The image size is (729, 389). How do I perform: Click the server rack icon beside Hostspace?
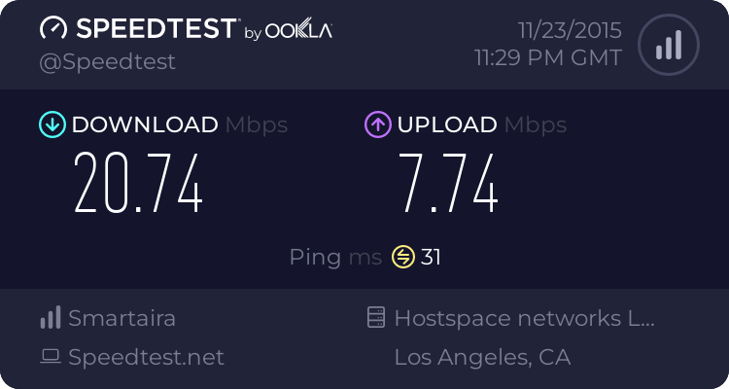(376, 317)
